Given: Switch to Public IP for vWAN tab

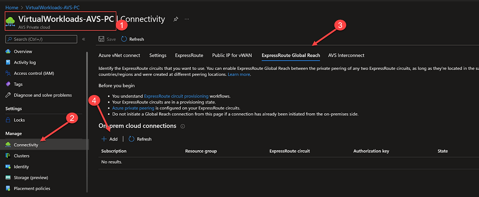Looking at the screenshot, I should coord(232,55).
